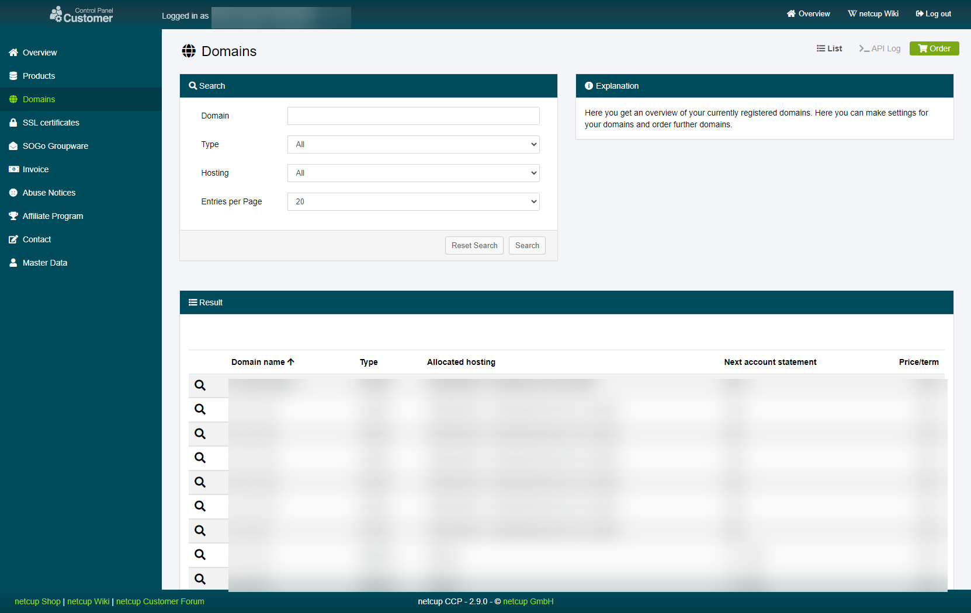Click the Products database icon
The height and width of the screenshot is (613, 971).
click(x=13, y=76)
